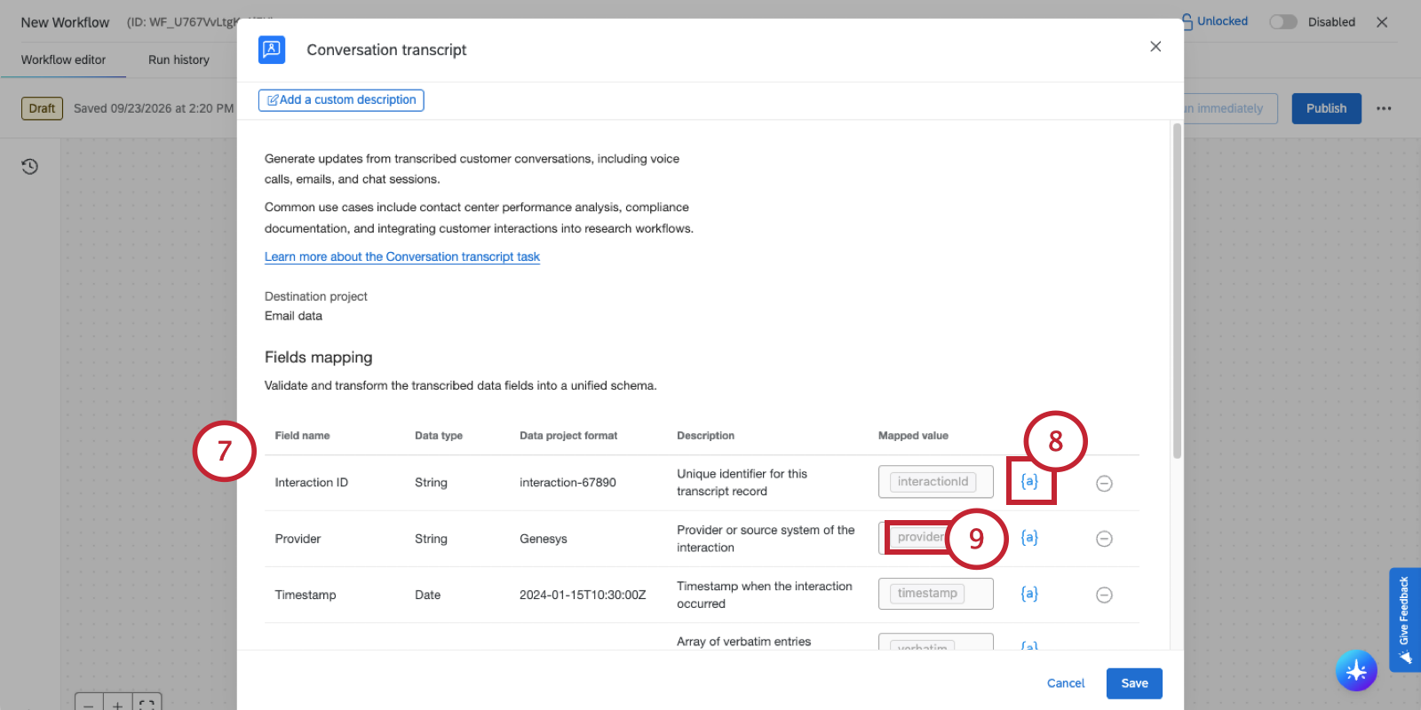Image resolution: width=1421 pixels, height=710 pixels.
Task: Open the workflow revision history icon
Action: [30, 166]
